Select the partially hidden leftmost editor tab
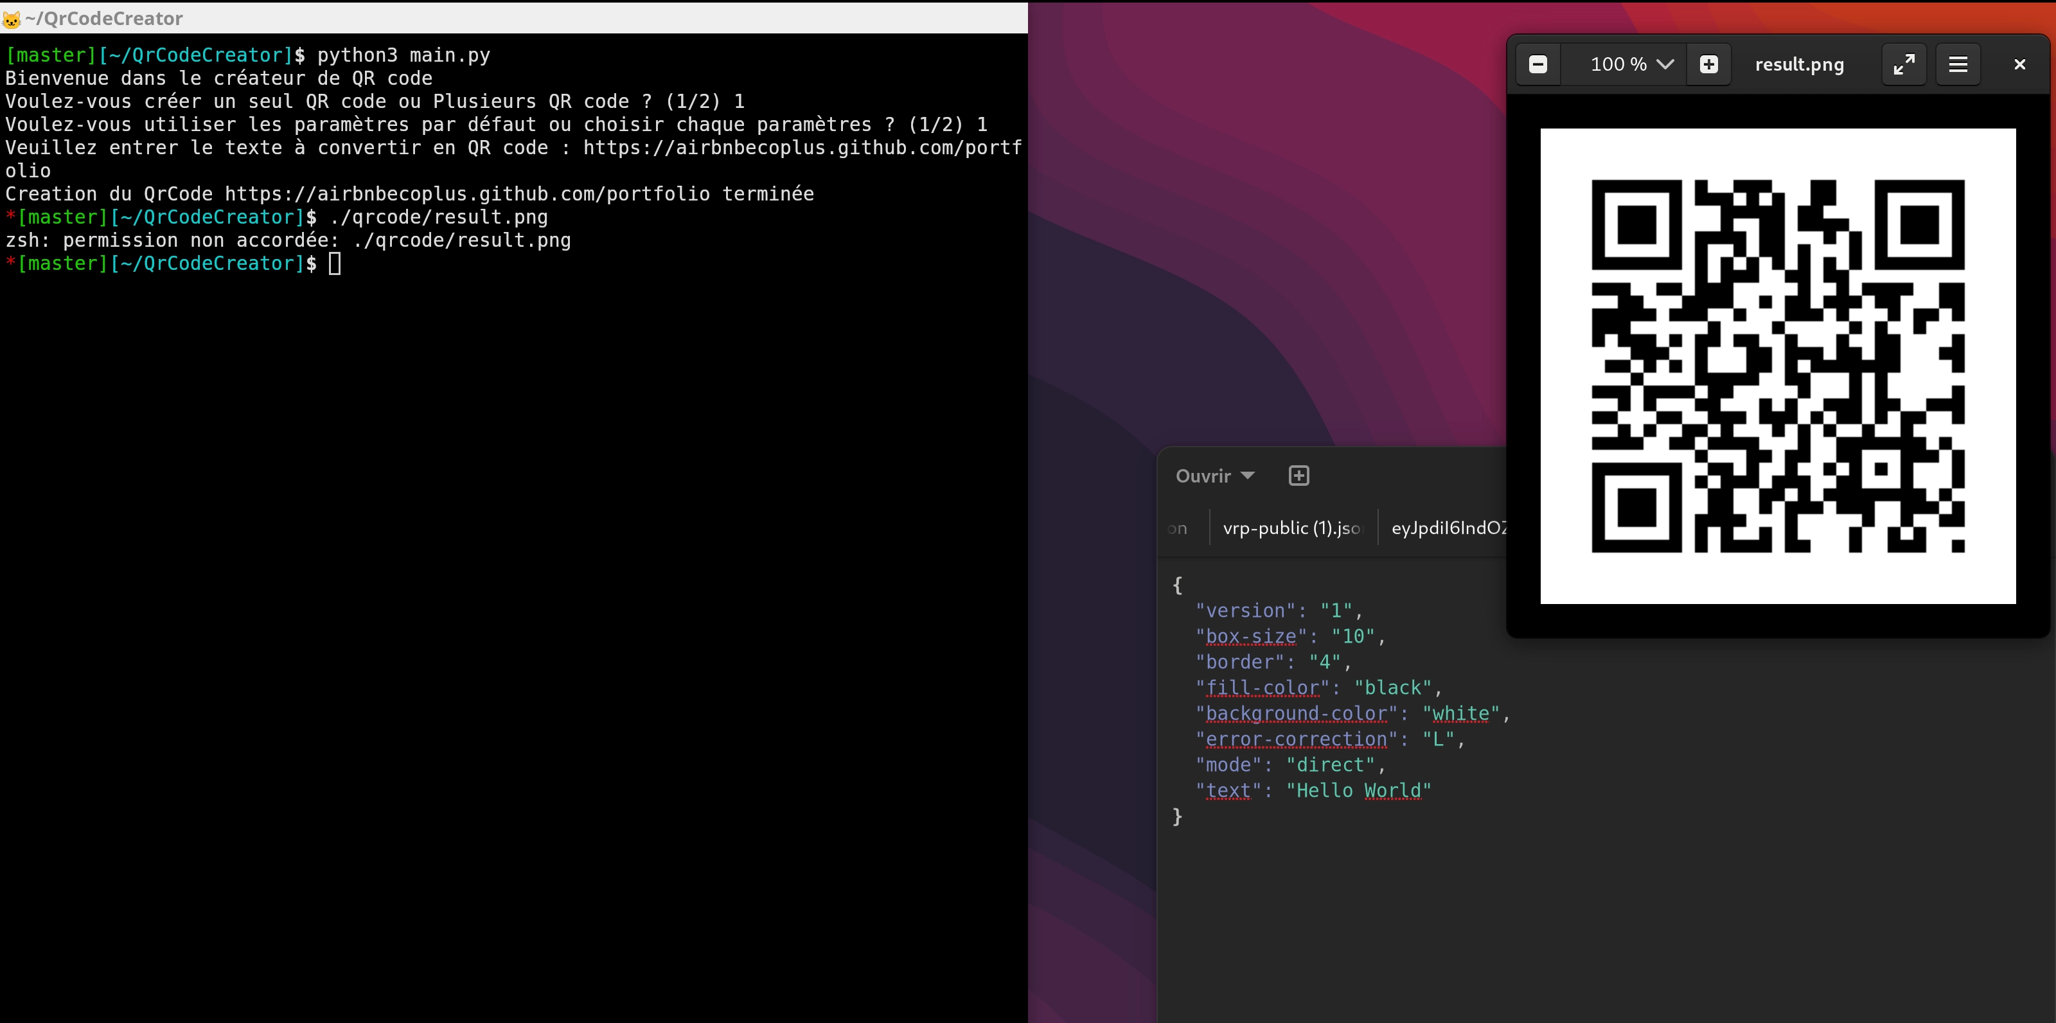The height and width of the screenshot is (1023, 2056). point(1178,528)
